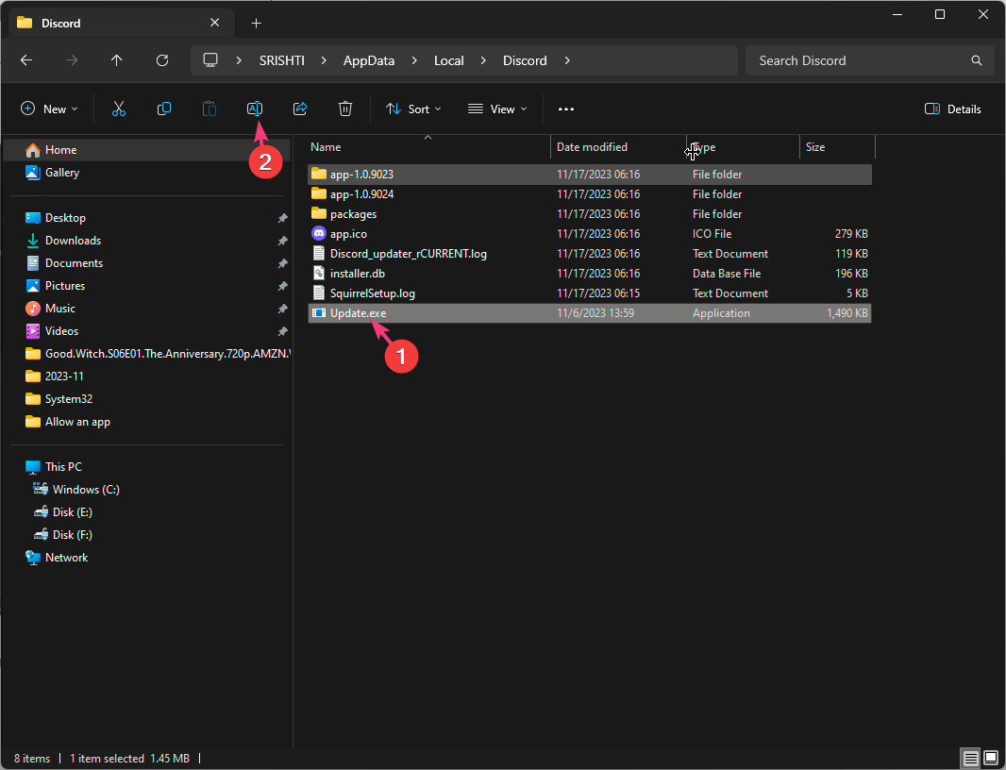The image size is (1006, 770).
Task: Open the New item dropdown
Action: coord(49,109)
